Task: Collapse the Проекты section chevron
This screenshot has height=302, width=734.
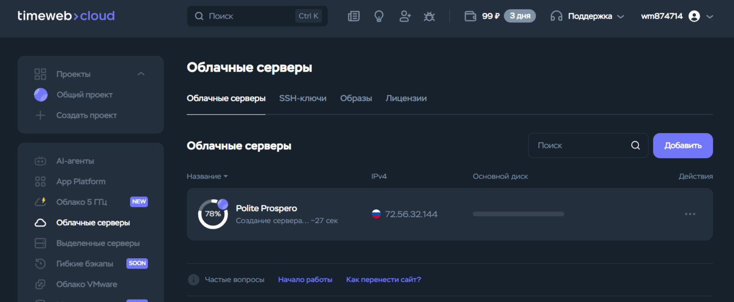Action: pyautogui.click(x=141, y=74)
